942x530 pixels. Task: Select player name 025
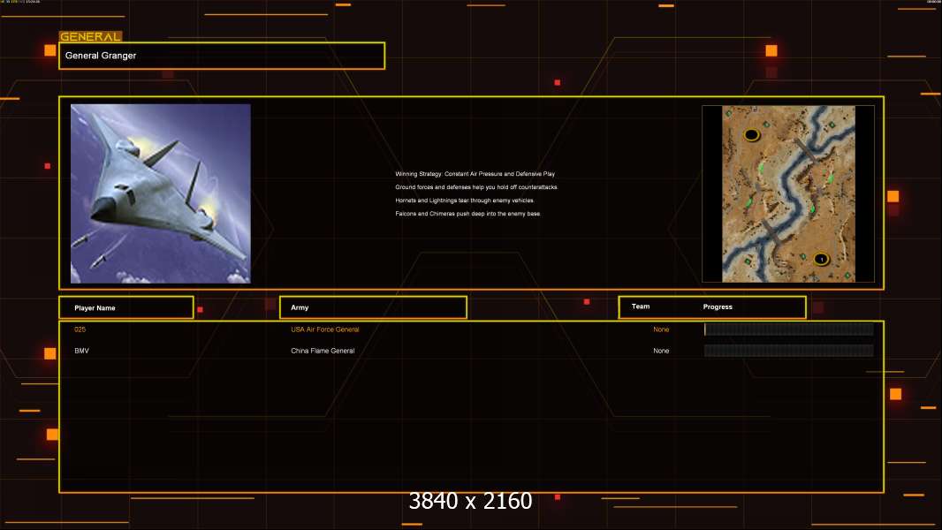(x=80, y=329)
